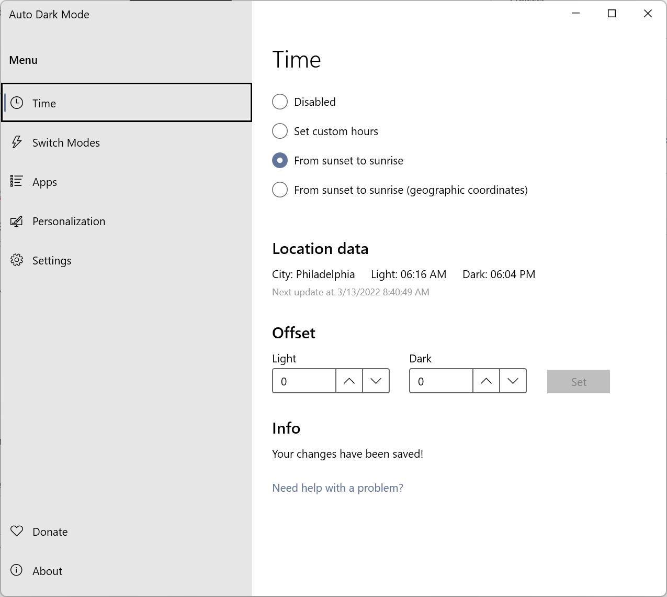Image resolution: width=667 pixels, height=597 pixels.
Task: Click the lightning icon for Switch Modes
Action: coord(16,142)
